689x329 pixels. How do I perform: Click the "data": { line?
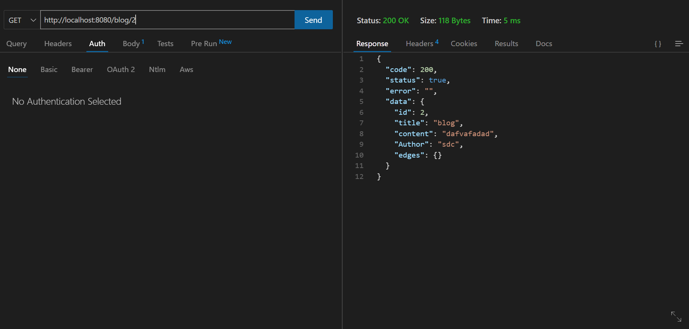405,102
